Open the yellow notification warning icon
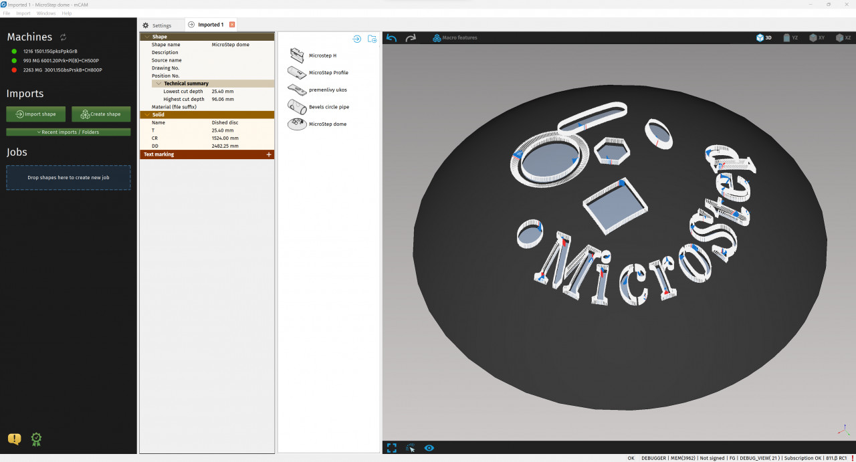The width and height of the screenshot is (856, 462). 15,439
